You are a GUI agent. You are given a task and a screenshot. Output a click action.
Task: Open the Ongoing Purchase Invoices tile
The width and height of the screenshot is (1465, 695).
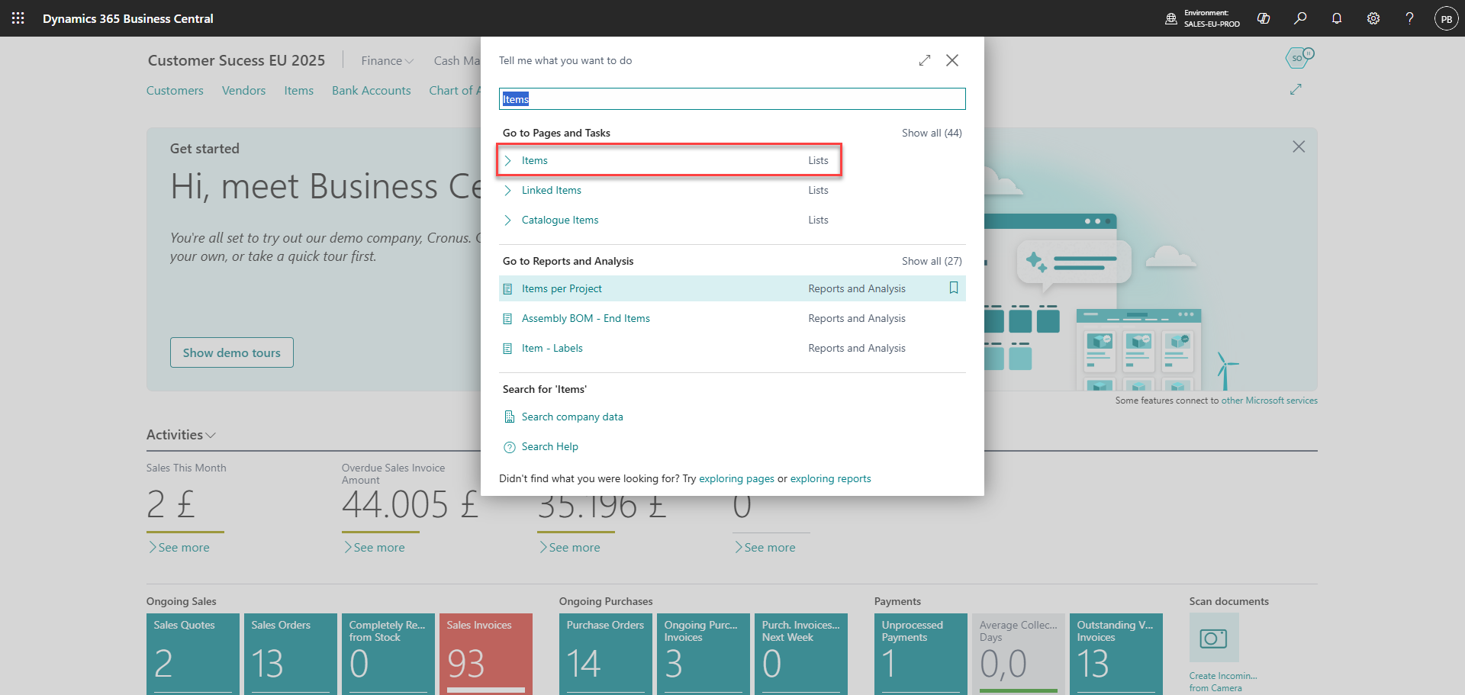click(704, 654)
